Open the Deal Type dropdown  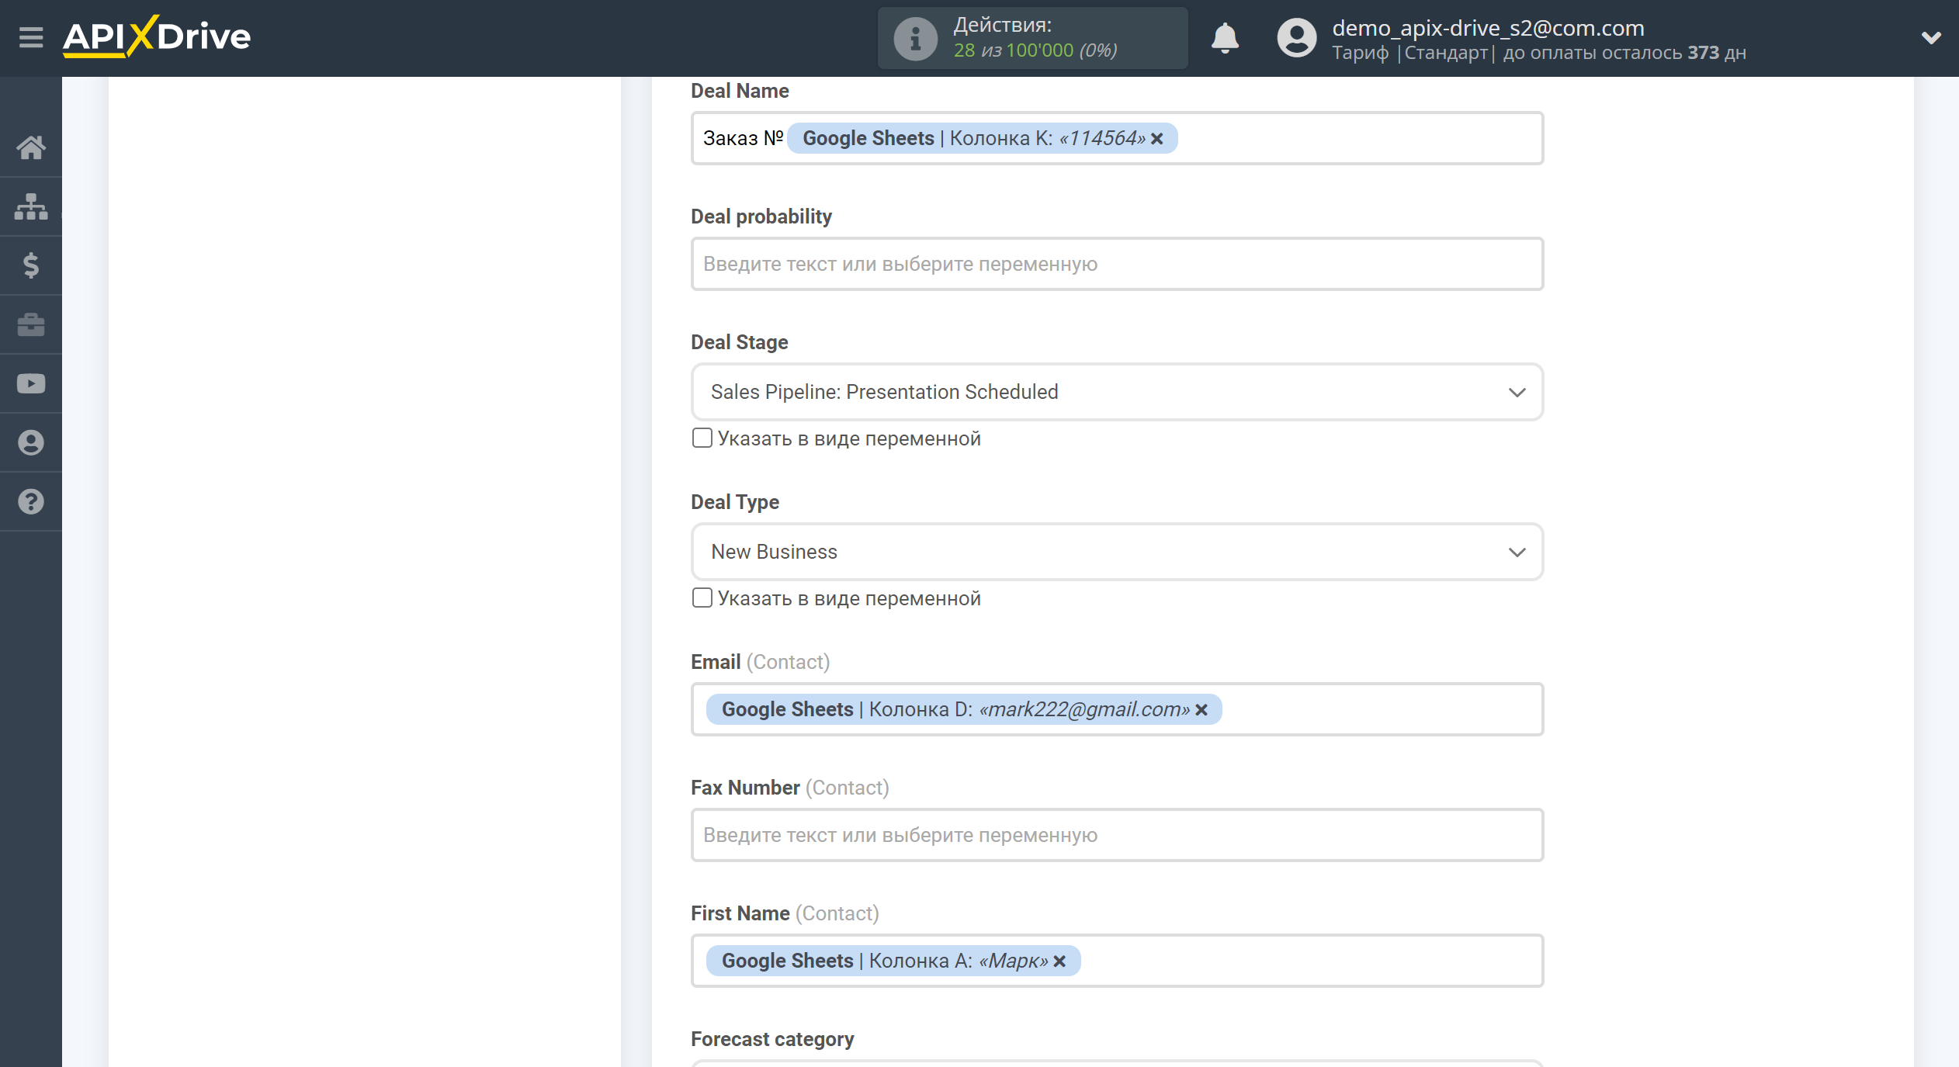point(1117,552)
